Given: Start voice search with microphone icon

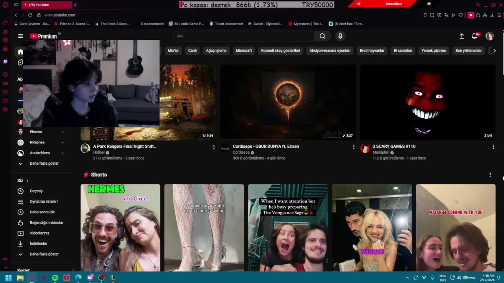Looking at the screenshot, I should pos(341,36).
